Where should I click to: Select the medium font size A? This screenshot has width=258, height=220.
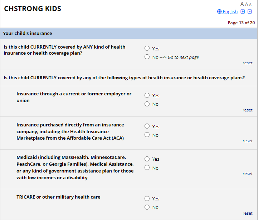point(247,4)
